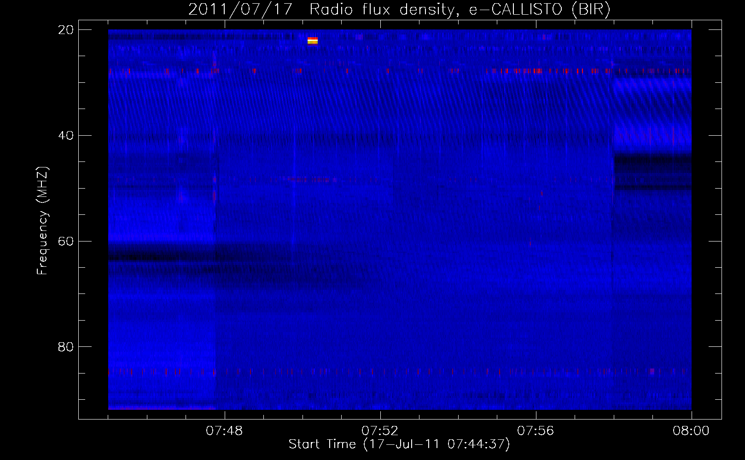
Task: Click the 20 frequency tick label
Action: [x=66, y=30]
